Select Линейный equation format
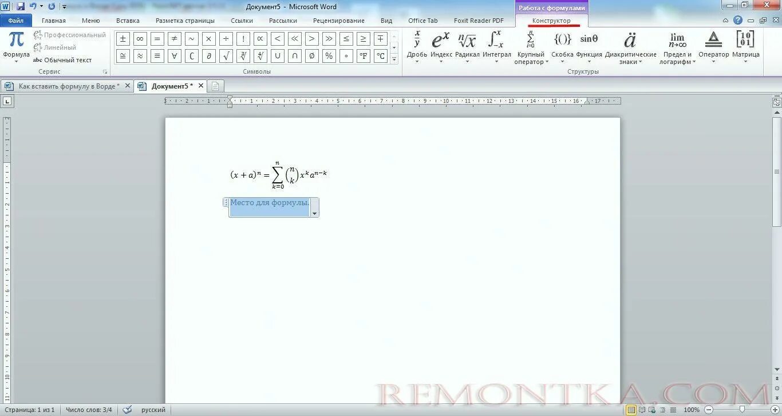 55,47
